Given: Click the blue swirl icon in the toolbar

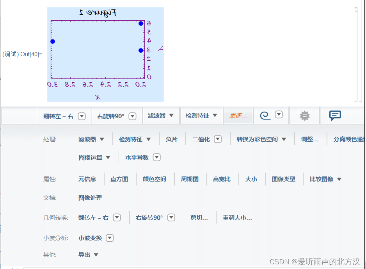Looking at the screenshot, I should point(265,115).
